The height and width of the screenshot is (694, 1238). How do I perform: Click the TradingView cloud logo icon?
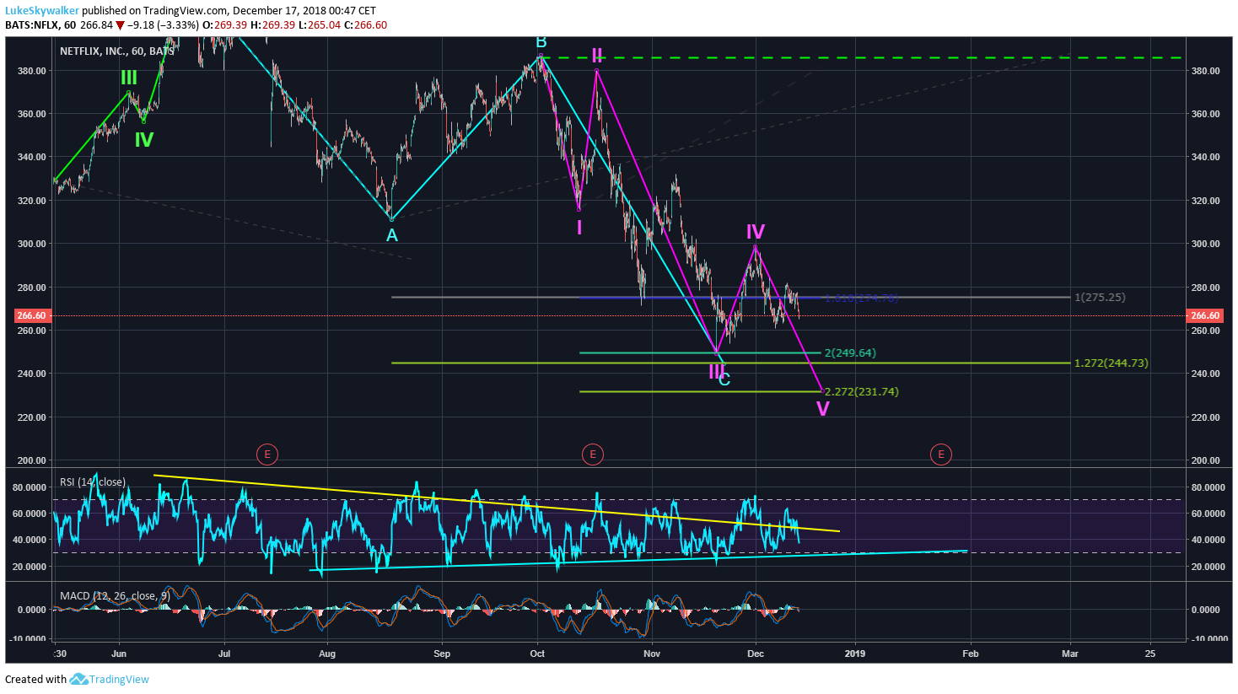click(x=78, y=679)
